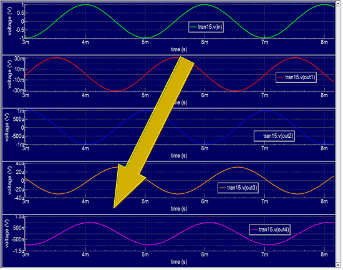Select the tran15.v(out3) legend box
The width and height of the screenshot is (343, 270).
(x=238, y=188)
